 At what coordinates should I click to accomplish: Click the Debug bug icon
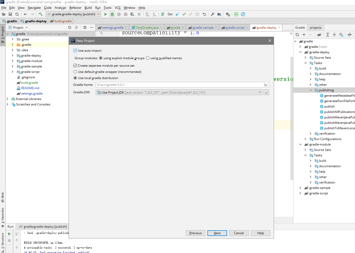(112, 14)
